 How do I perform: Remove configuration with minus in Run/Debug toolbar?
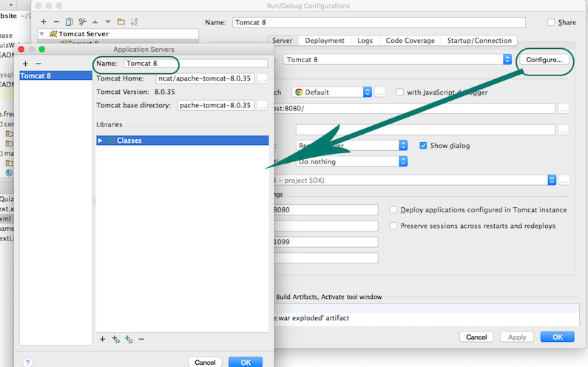click(56, 21)
